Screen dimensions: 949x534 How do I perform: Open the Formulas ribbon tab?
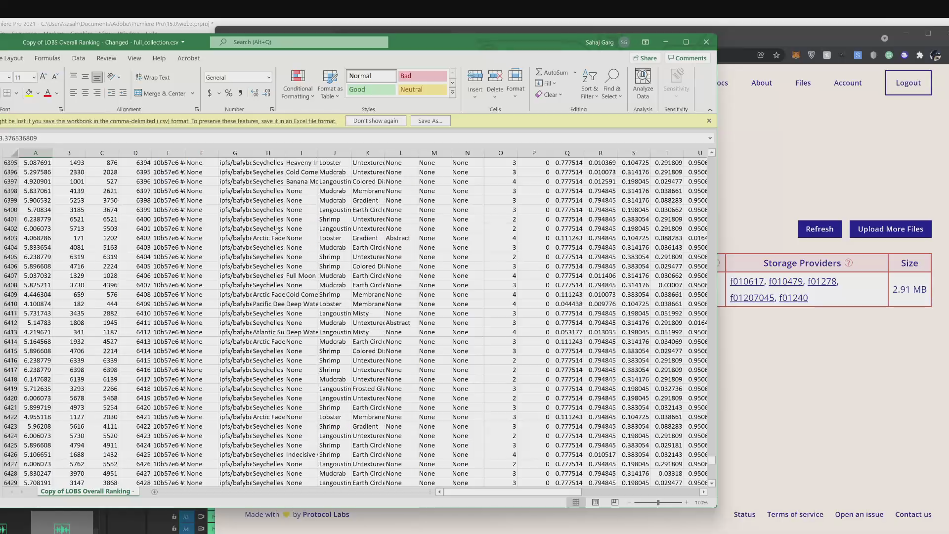click(x=47, y=58)
